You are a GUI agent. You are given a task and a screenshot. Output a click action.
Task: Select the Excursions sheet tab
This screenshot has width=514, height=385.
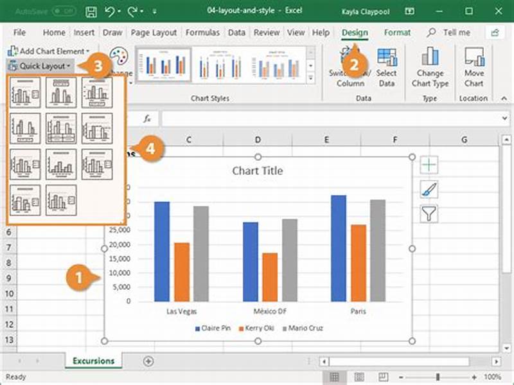click(93, 361)
